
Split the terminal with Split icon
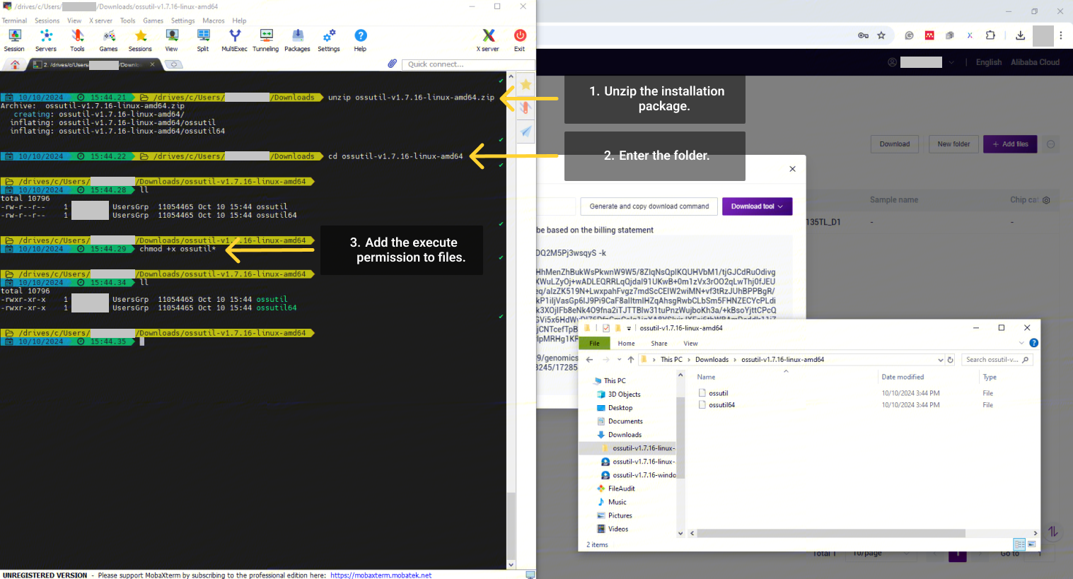click(203, 40)
